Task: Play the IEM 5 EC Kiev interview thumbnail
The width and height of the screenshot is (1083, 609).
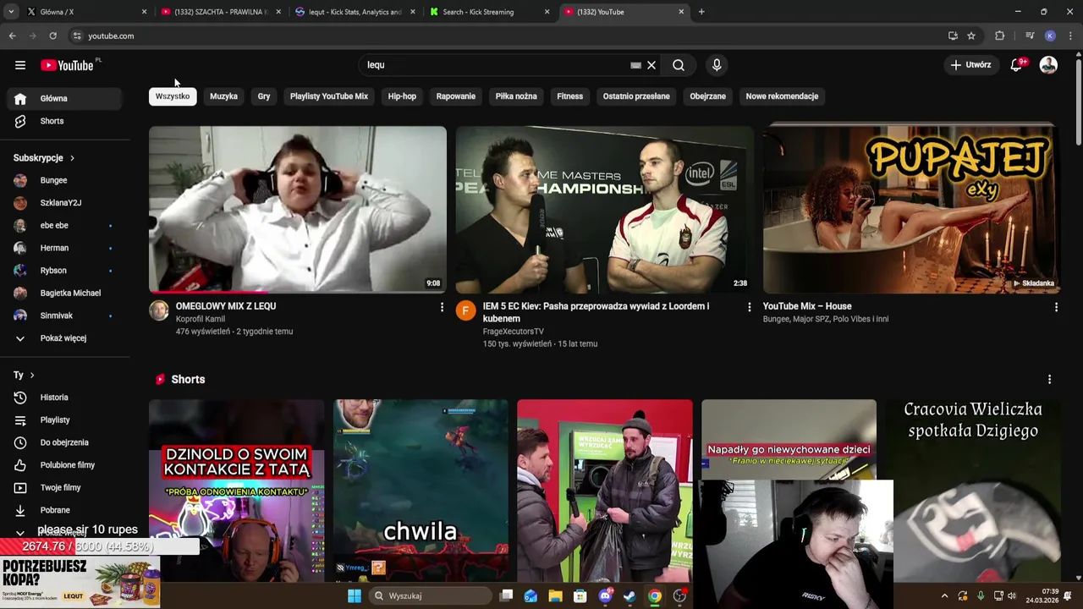Action: [x=604, y=209]
